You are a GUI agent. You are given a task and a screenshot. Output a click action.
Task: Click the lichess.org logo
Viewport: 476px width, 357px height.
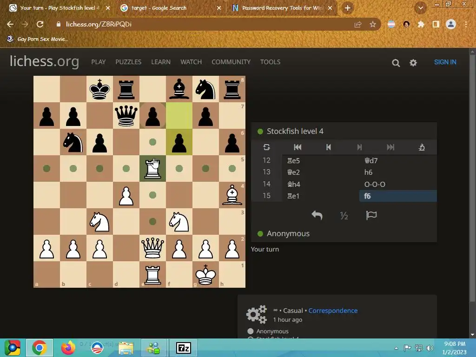click(x=44, y=61)
